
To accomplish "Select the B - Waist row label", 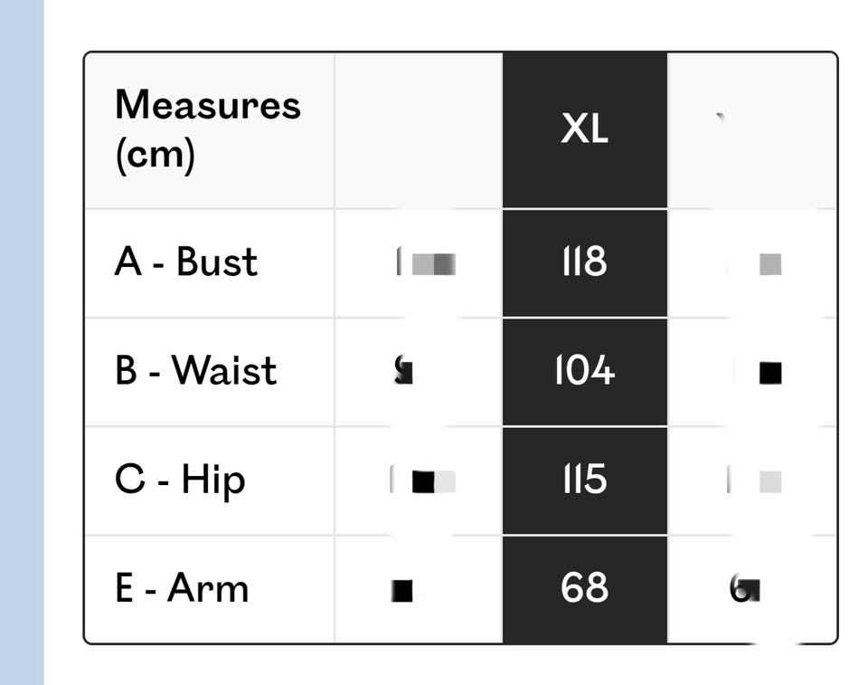I will pos(195,371).
